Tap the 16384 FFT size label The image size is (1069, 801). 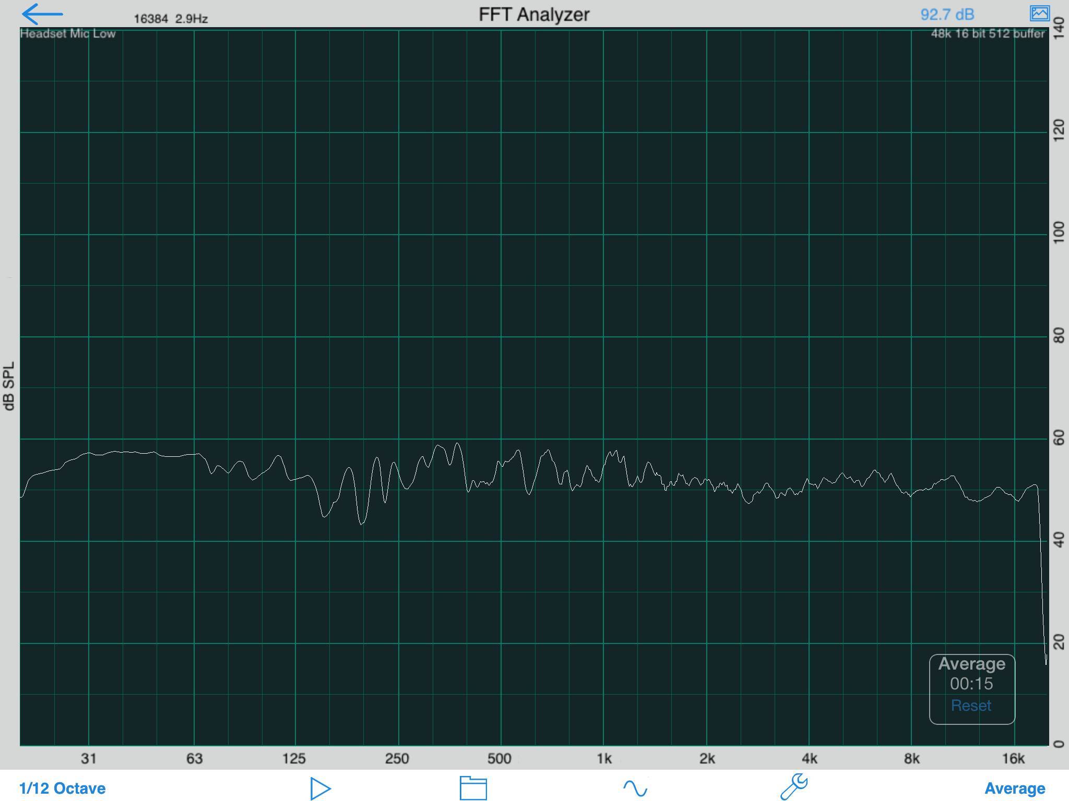[151, 19]
